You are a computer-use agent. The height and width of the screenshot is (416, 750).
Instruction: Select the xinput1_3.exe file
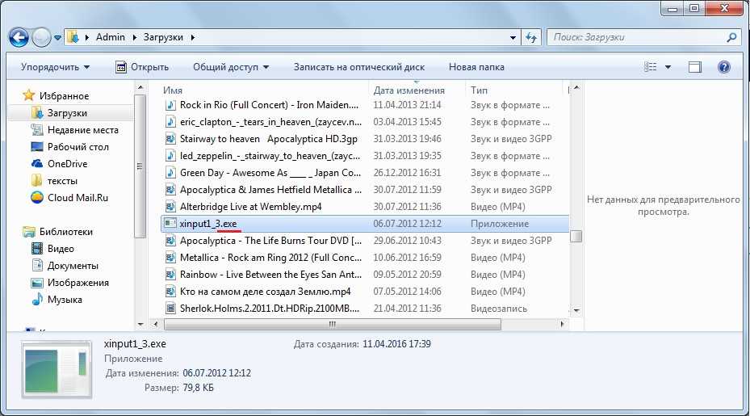point(365,224)
